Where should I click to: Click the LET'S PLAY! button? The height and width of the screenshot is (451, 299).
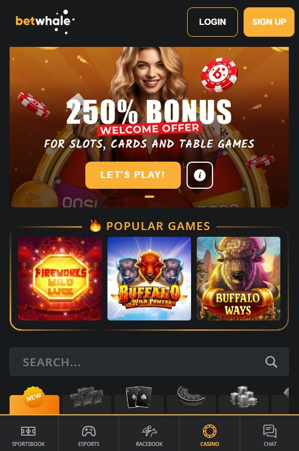pyautogui.click(x=133, y=175)
